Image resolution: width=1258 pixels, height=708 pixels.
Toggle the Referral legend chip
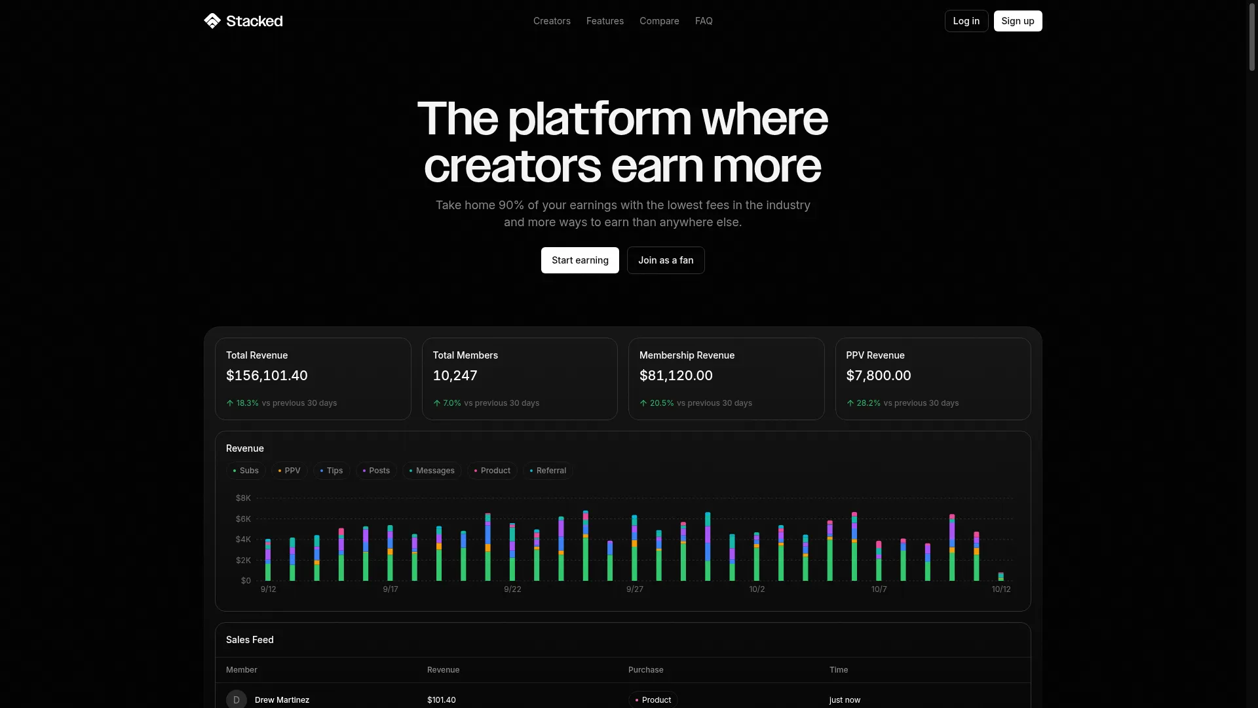pyautogui.click(x=548, y=471)
